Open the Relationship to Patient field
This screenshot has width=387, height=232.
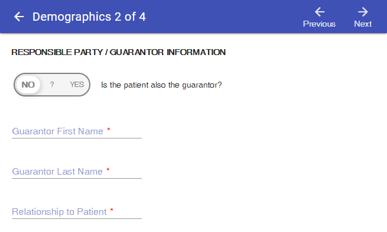(77, 211)
